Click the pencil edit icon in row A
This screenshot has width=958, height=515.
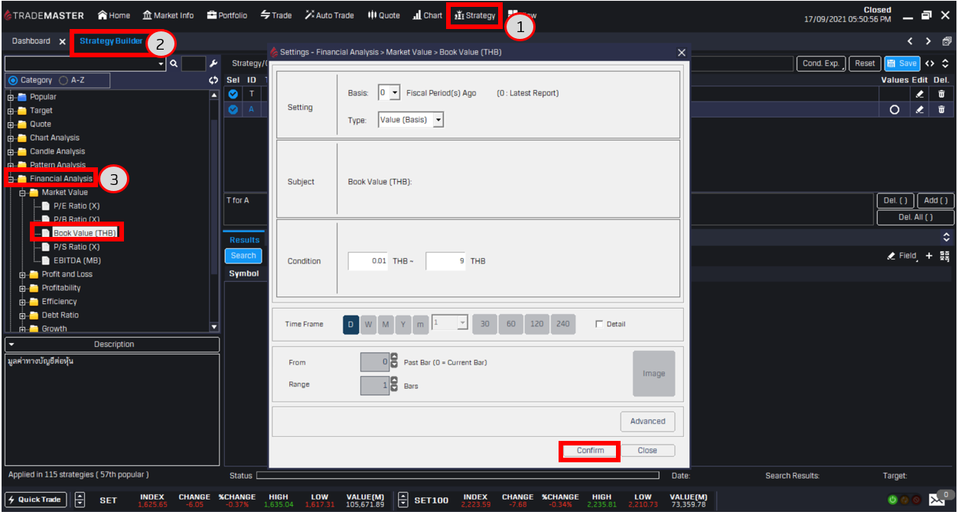pyautogui.click(x=920, y=109)
